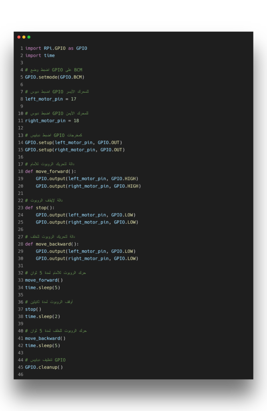Click the value 17 assigned to left_motor_pin
The width and height of the screenshot is (267, 411).
pyautogui.click(x=73, y=99)
